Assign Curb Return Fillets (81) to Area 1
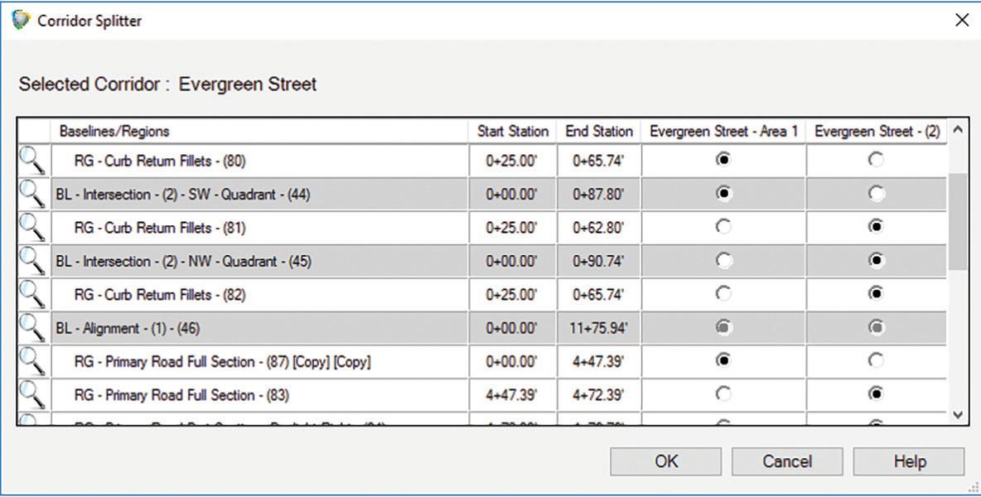This screenshot has height=497, width=981. click(x=723, y=227)
